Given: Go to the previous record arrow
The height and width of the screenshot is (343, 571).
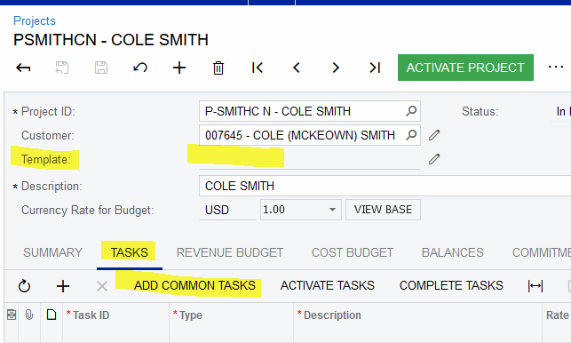Looking at the screenshot, I should [x=297, y=68].
